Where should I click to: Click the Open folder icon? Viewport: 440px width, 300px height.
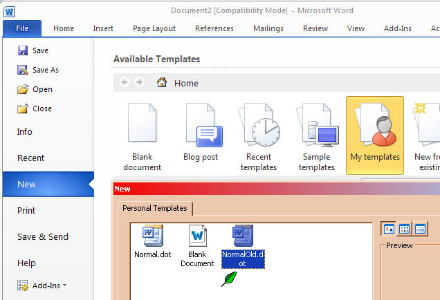(23, 89)
